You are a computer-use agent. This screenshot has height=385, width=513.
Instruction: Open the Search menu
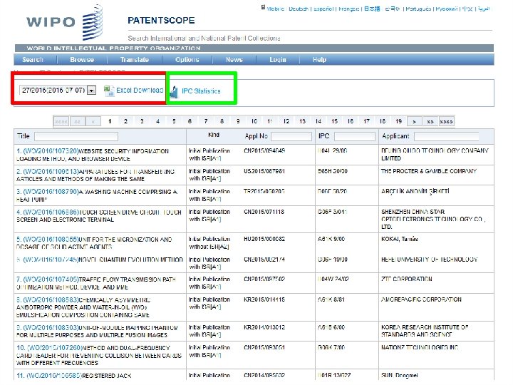(x=33, y=60)
